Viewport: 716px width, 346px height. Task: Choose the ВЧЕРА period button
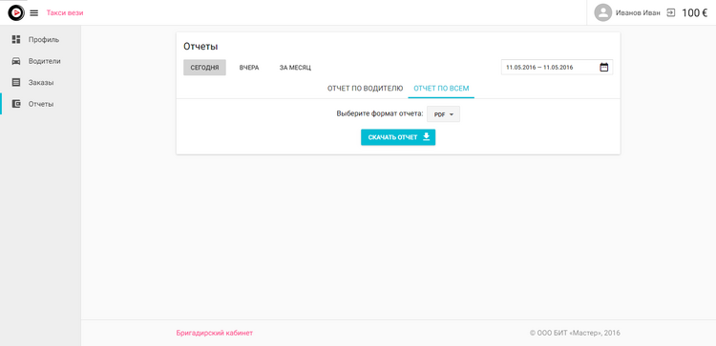pyautogui.click(x=249, y=68)
